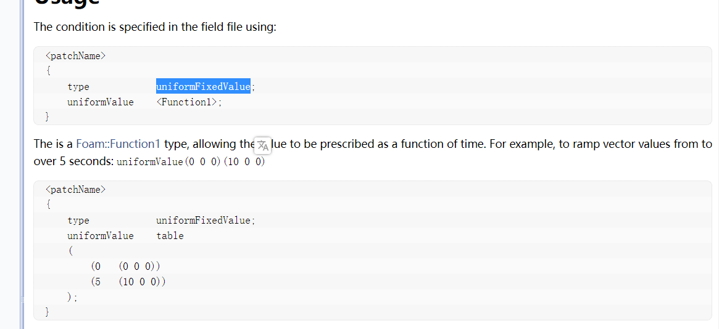
Task: Click the <Function1> placeholder in code
Action: pyautogui.click(x=186, y=102)
